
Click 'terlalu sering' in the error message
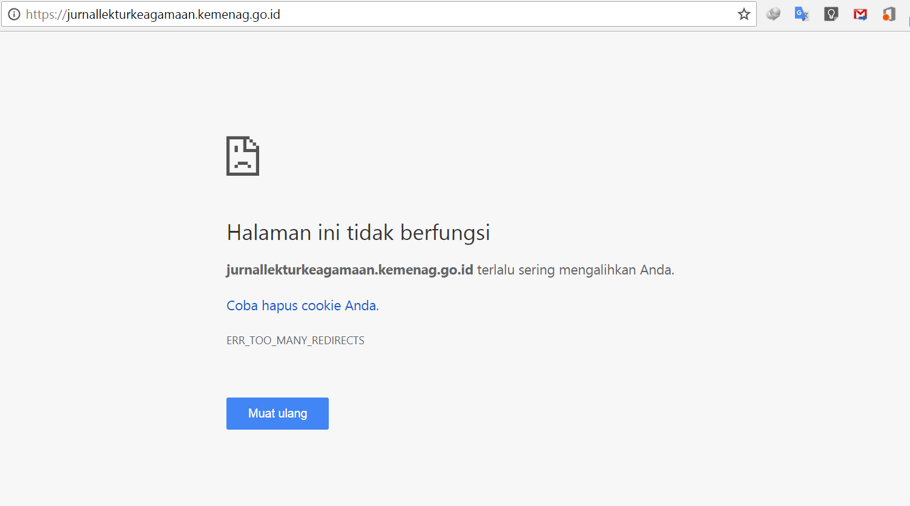coord(515,270)
